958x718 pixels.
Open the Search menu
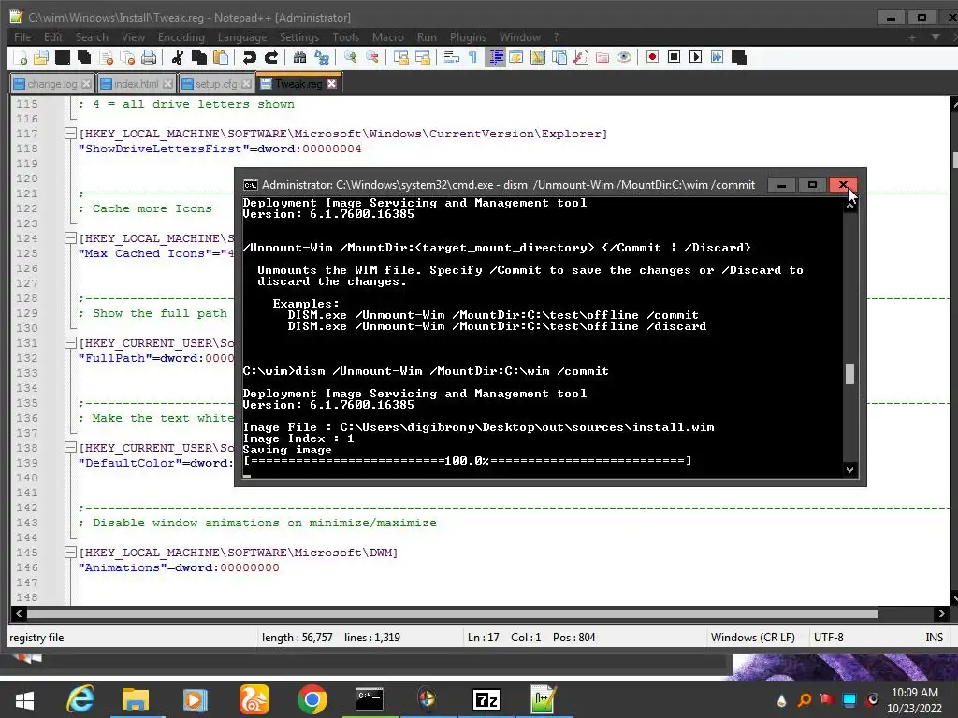pos(92,37)
